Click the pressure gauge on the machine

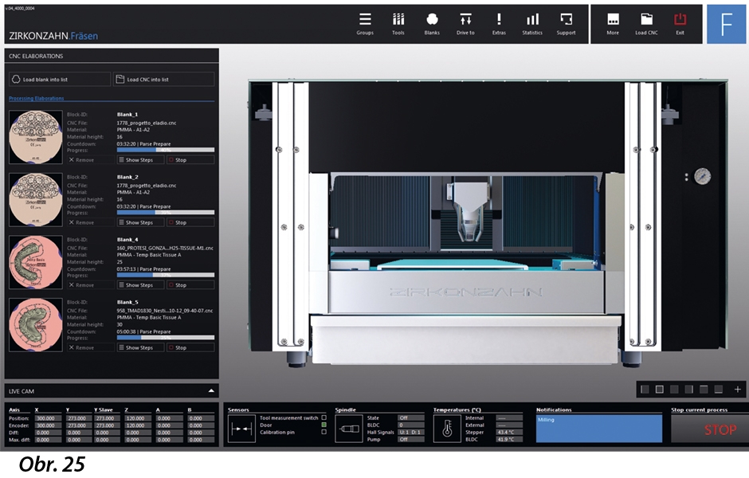(x=702, y=176)
